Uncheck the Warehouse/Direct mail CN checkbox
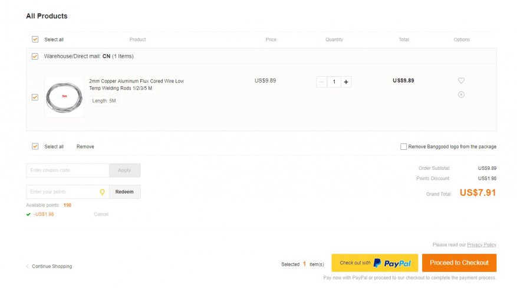This screenshot has width=517, height=288. pos(35,57)
